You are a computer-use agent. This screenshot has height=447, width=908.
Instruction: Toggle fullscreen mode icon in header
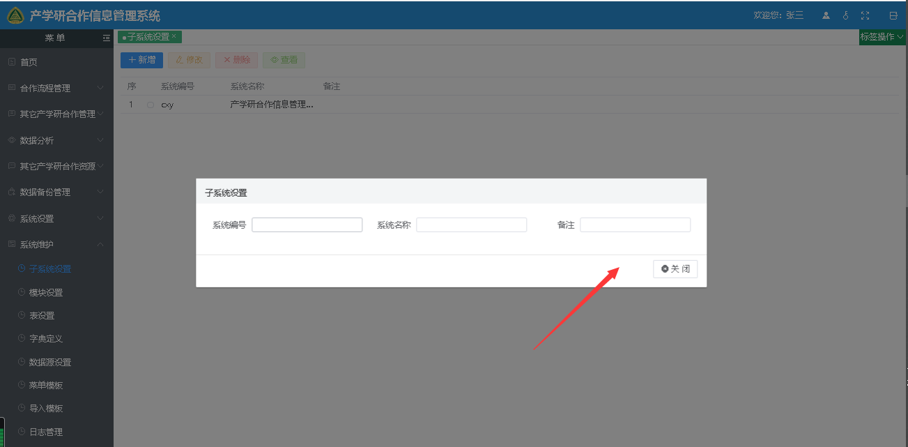pos(865,15)
